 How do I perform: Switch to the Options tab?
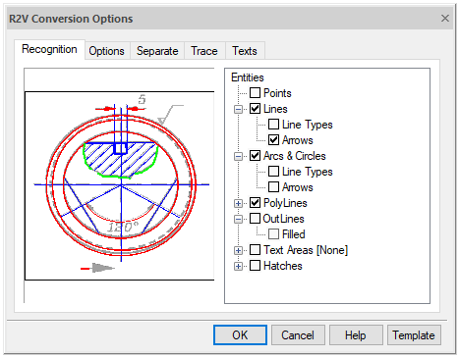click(107, 51)
